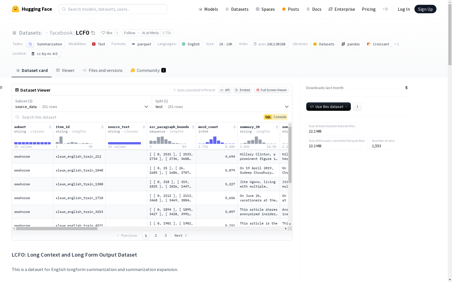Click the word_count histogram

coord(217,140)
